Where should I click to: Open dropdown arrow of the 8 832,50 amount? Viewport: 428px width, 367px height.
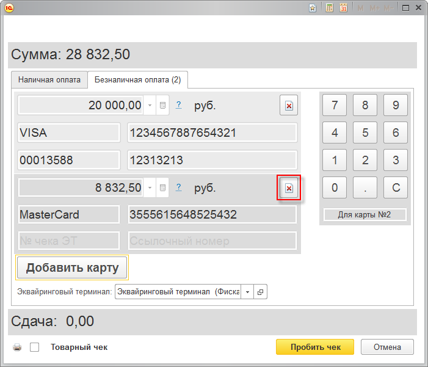pyautogui.click(x=150, y=188)
